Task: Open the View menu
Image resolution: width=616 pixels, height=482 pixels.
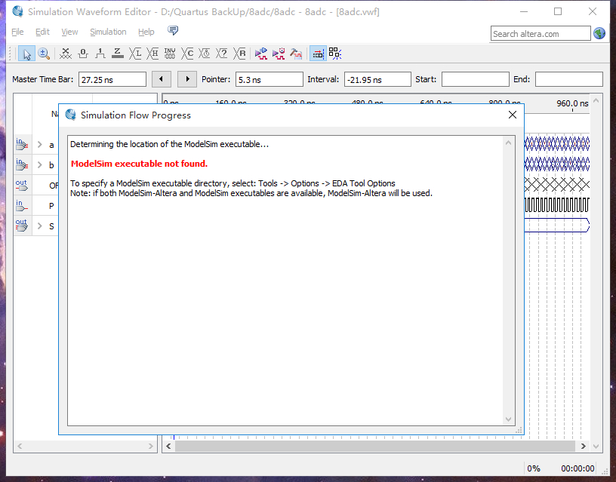Action: [69, 32]
